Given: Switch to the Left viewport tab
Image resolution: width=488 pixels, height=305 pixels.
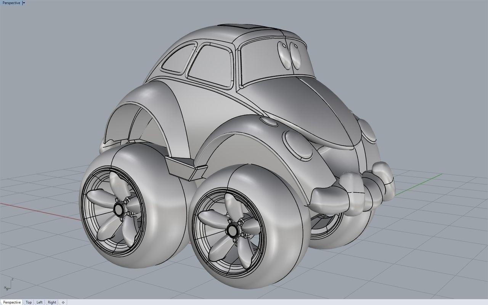Looking at the screenshot, I should coord(39,302).
